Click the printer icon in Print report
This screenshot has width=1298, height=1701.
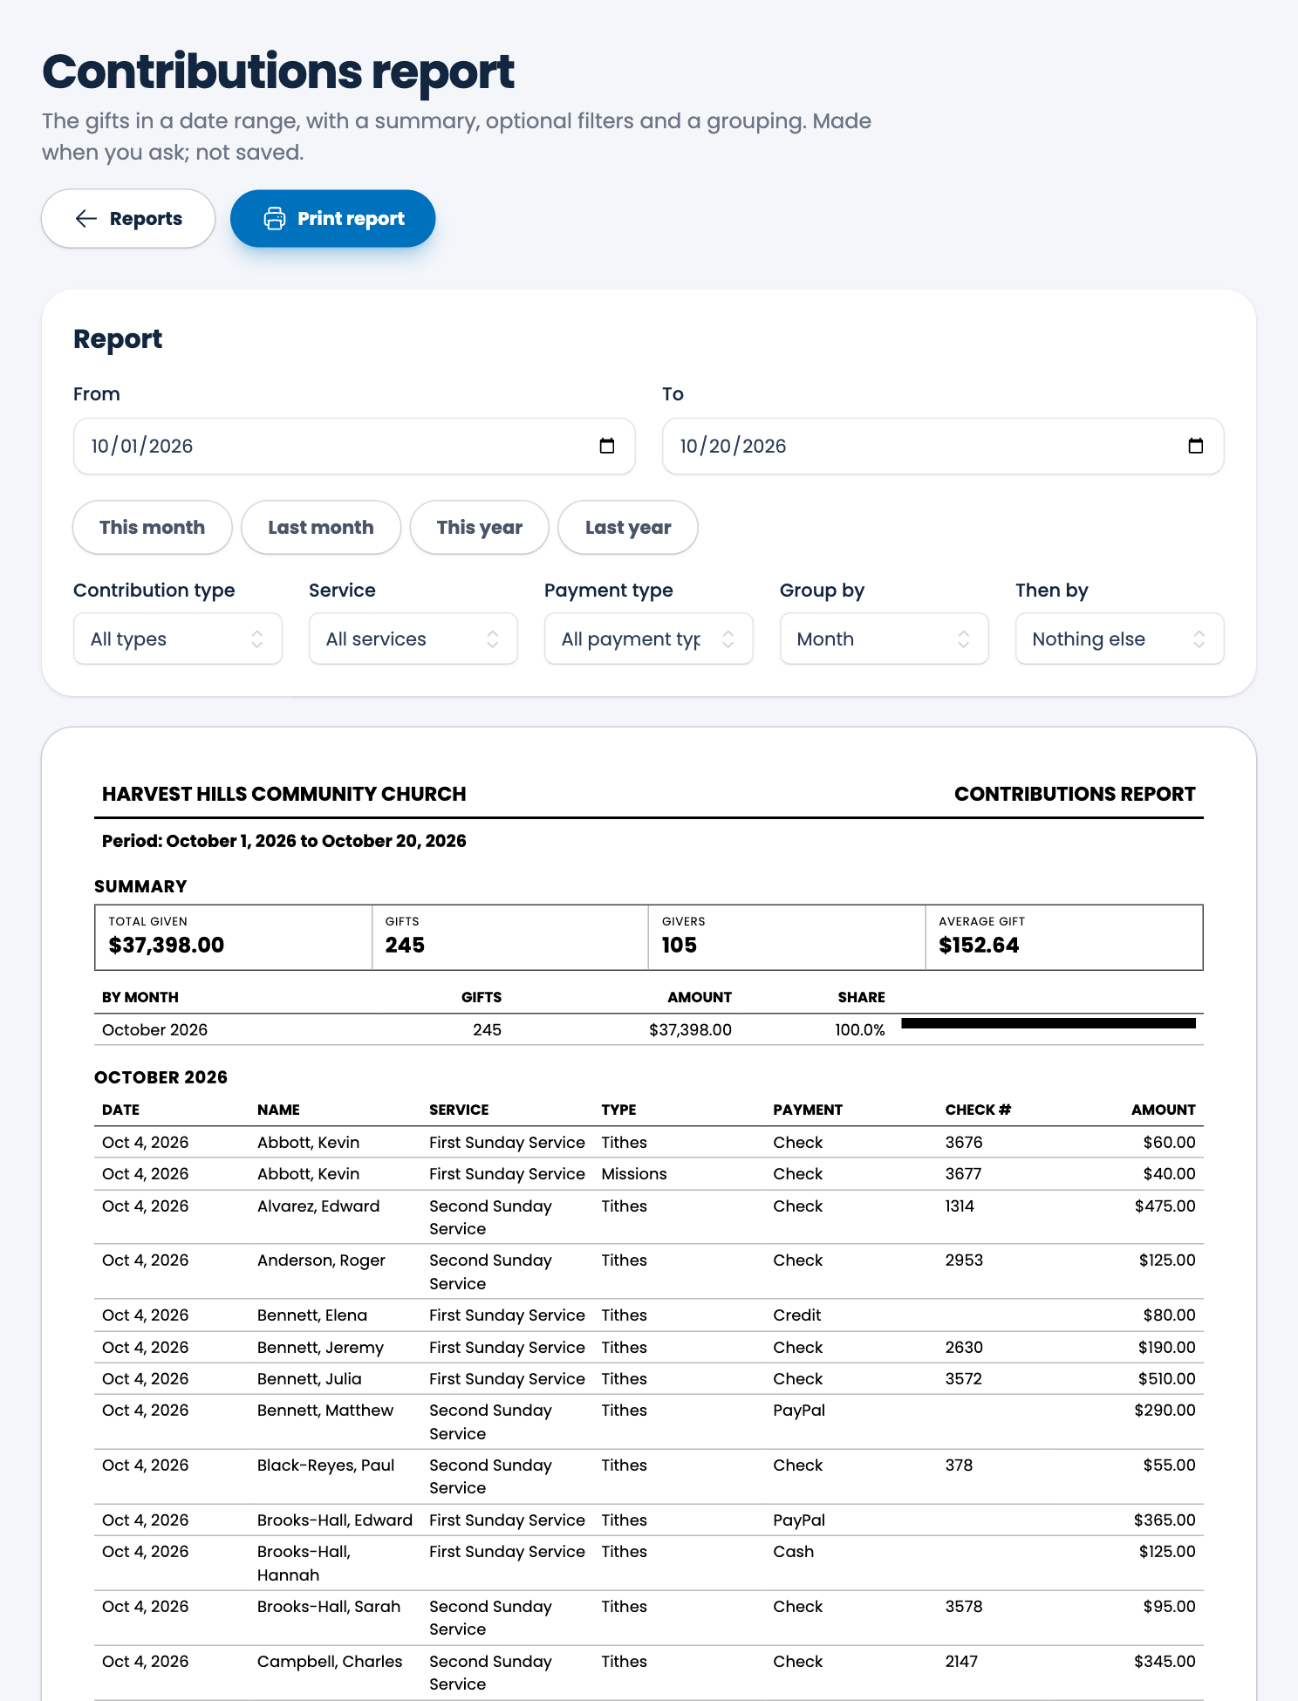(275, 218)
